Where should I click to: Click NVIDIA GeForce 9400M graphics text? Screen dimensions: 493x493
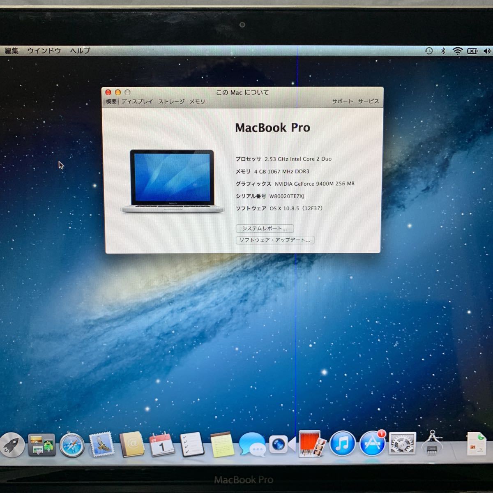(x=314, y=184)
